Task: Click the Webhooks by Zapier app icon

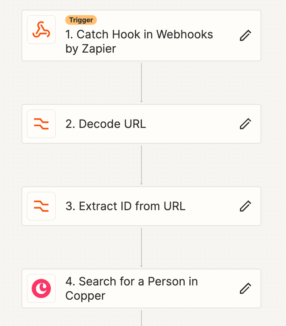Action: (x=41, y=30)
